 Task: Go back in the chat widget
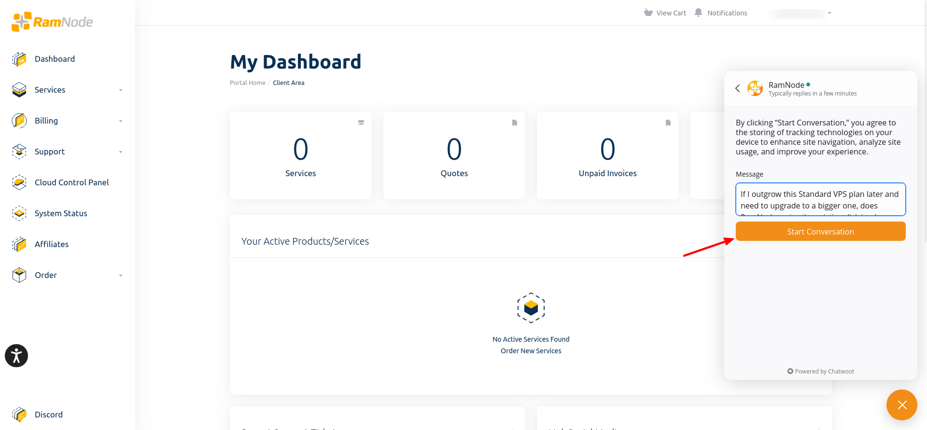coord(737,88)
